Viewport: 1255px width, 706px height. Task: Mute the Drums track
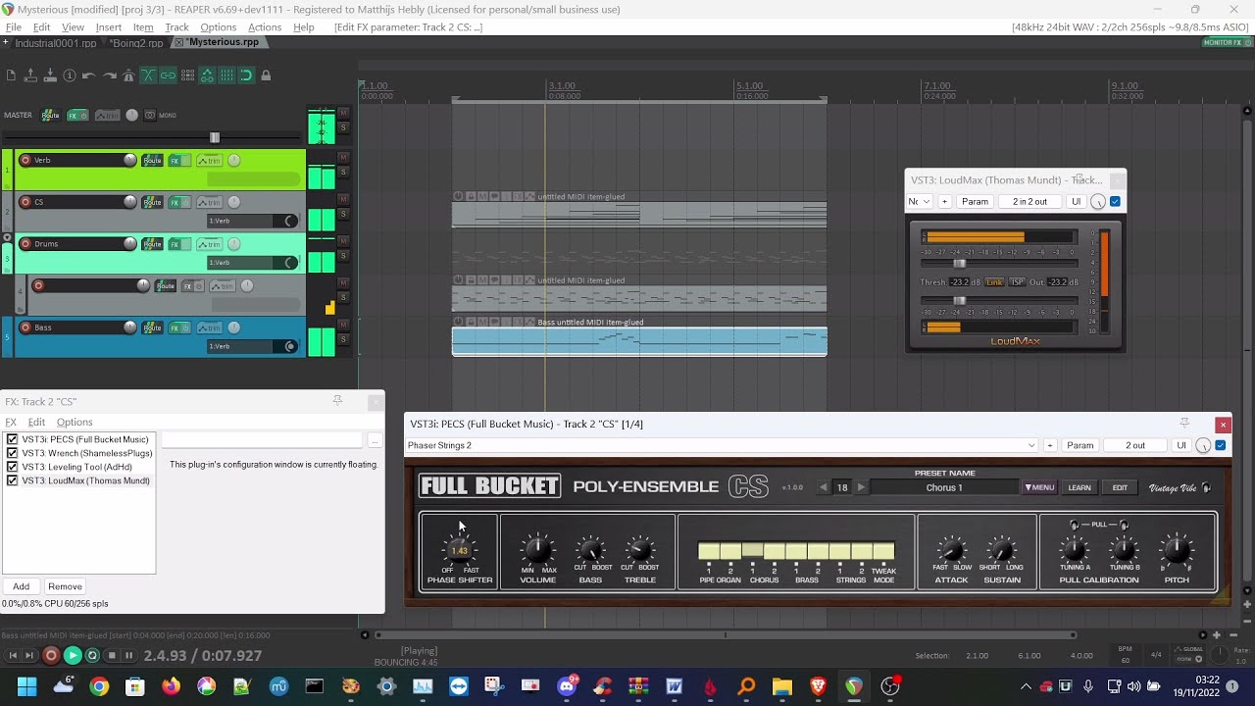[x=343, y=240]
